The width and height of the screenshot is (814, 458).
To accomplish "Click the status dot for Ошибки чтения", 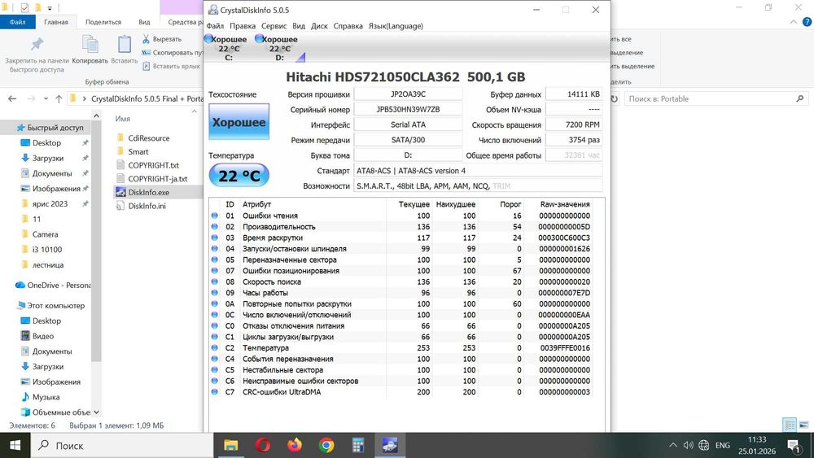I will 214,216.
